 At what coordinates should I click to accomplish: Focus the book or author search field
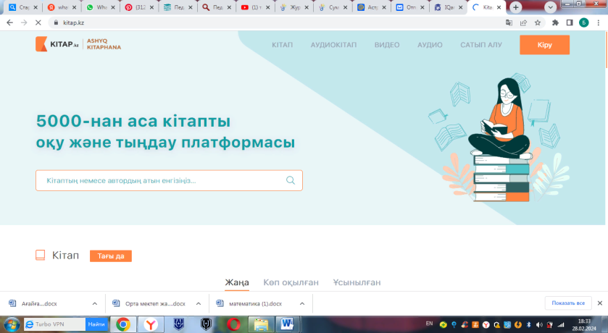coord(159,180)
